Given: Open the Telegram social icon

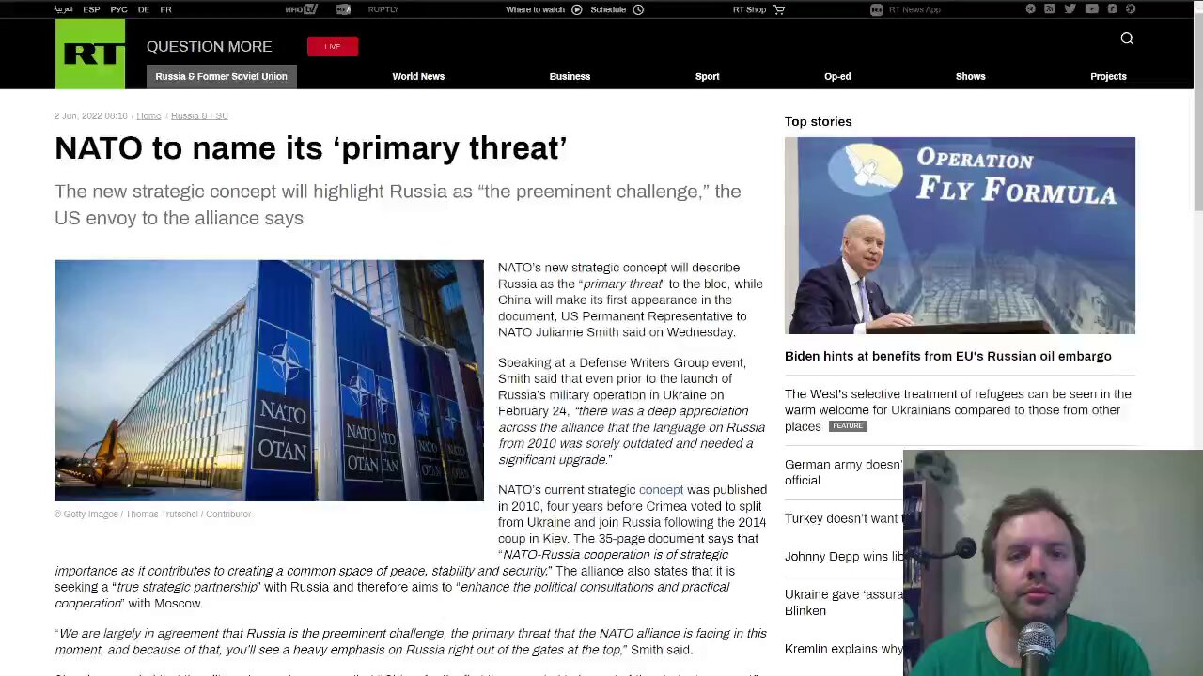Looking at the screenshot, I should point(1030,9).
